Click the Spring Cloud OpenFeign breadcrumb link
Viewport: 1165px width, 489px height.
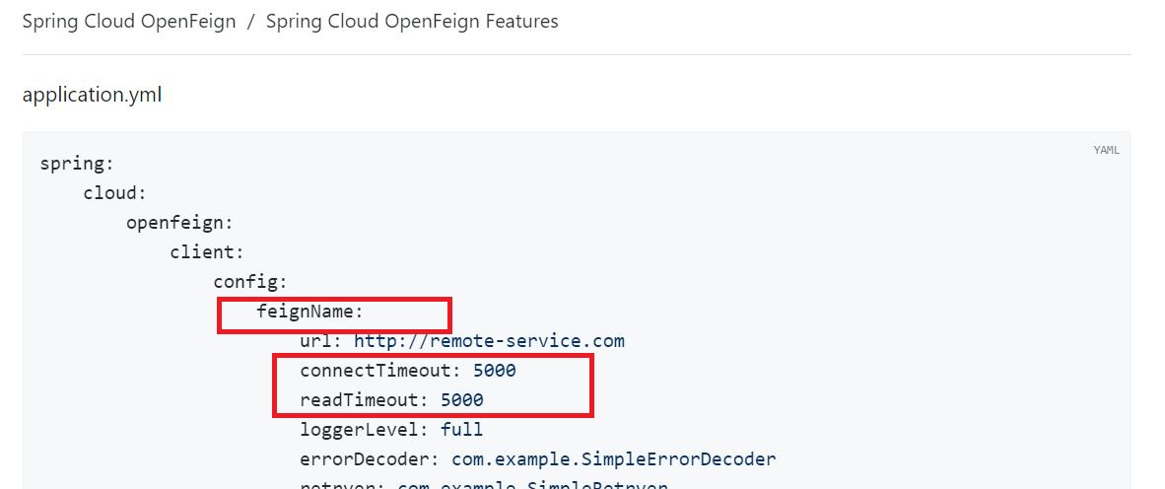(129, 21)
